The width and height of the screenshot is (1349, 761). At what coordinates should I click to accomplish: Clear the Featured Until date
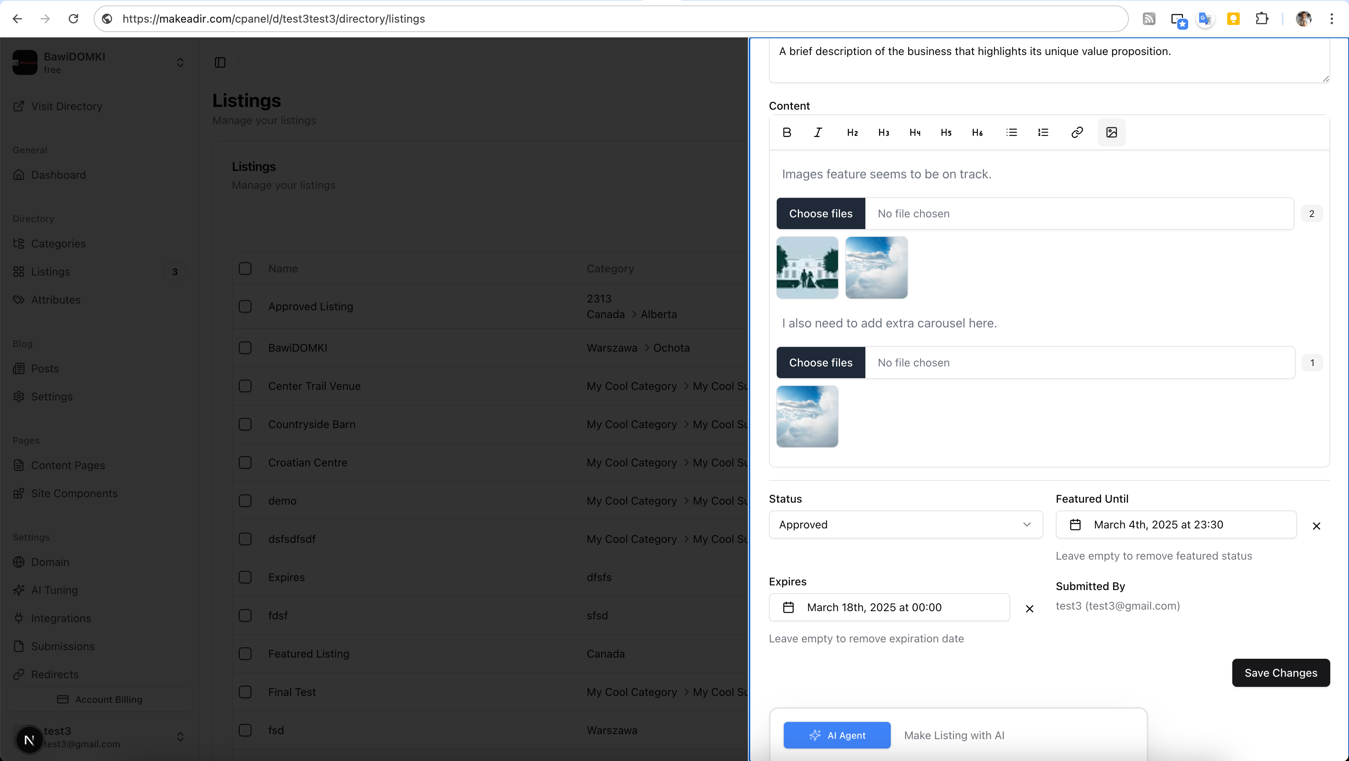[1316, 526]
